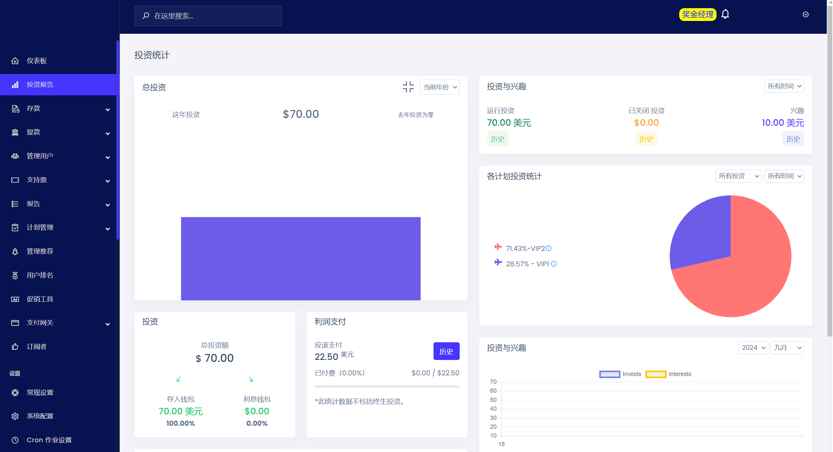Open the 当前年份 dropdown in 总投资

439,87
